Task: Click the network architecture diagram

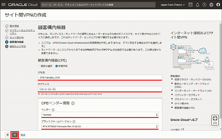Action: (193, 57)
